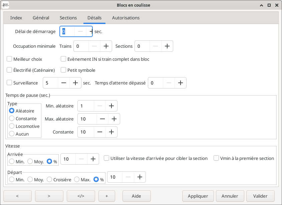The width and height of the screenshot is (282, 205).
Task: Click the Appliquer button
Action: click(x=198, y=196)
